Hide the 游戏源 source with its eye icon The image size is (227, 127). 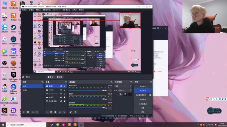tap(61, 97)
